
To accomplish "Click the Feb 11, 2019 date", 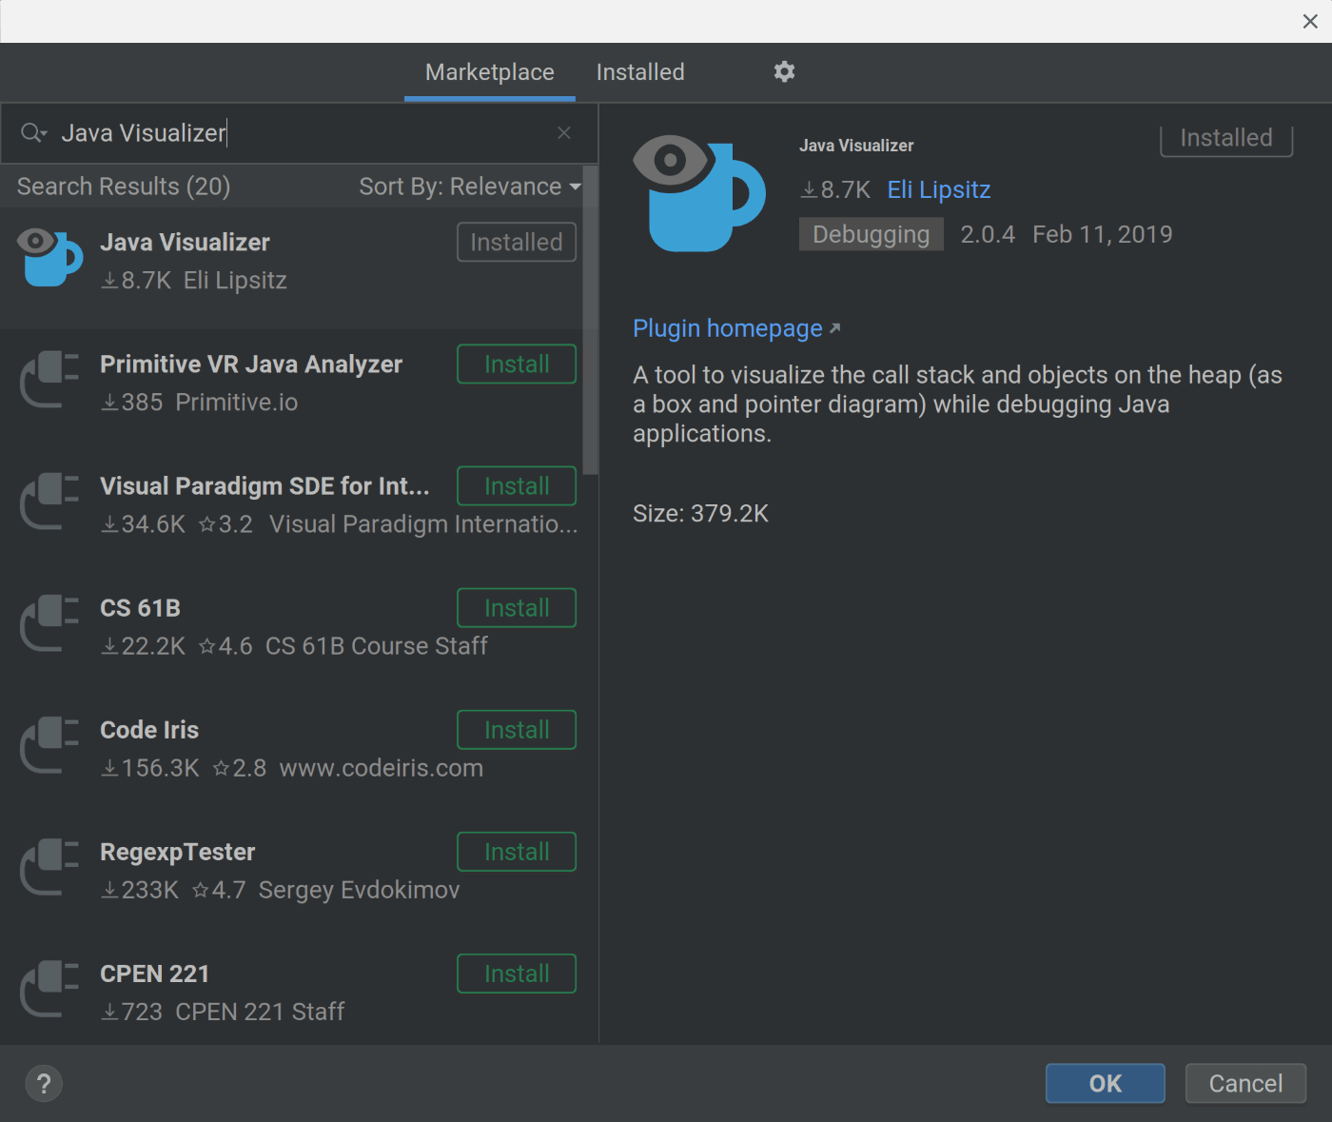I will point(1103,234).
